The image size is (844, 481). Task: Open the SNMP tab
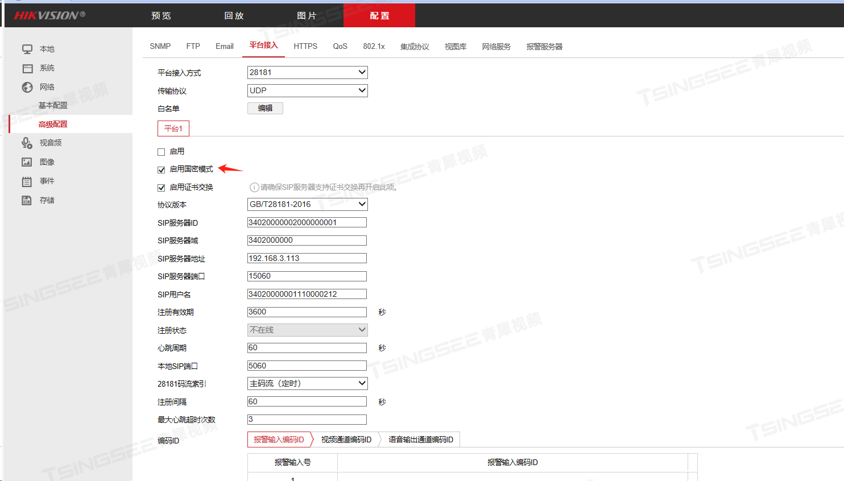160,46
